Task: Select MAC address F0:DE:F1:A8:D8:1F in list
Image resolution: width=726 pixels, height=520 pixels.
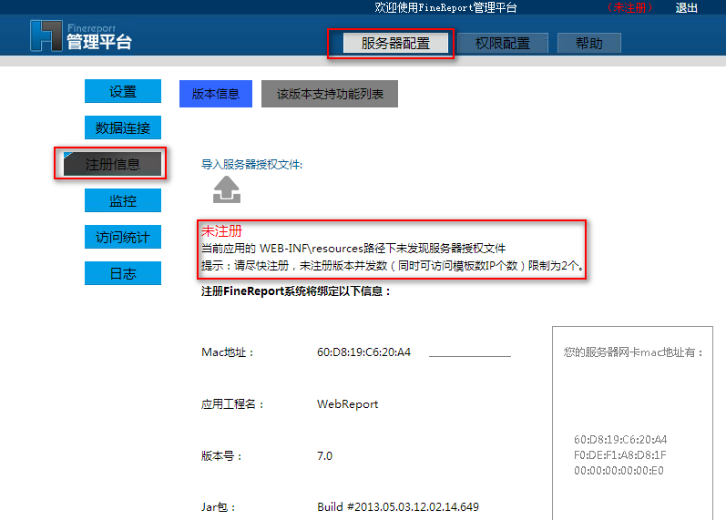Action: pos(620,455)
